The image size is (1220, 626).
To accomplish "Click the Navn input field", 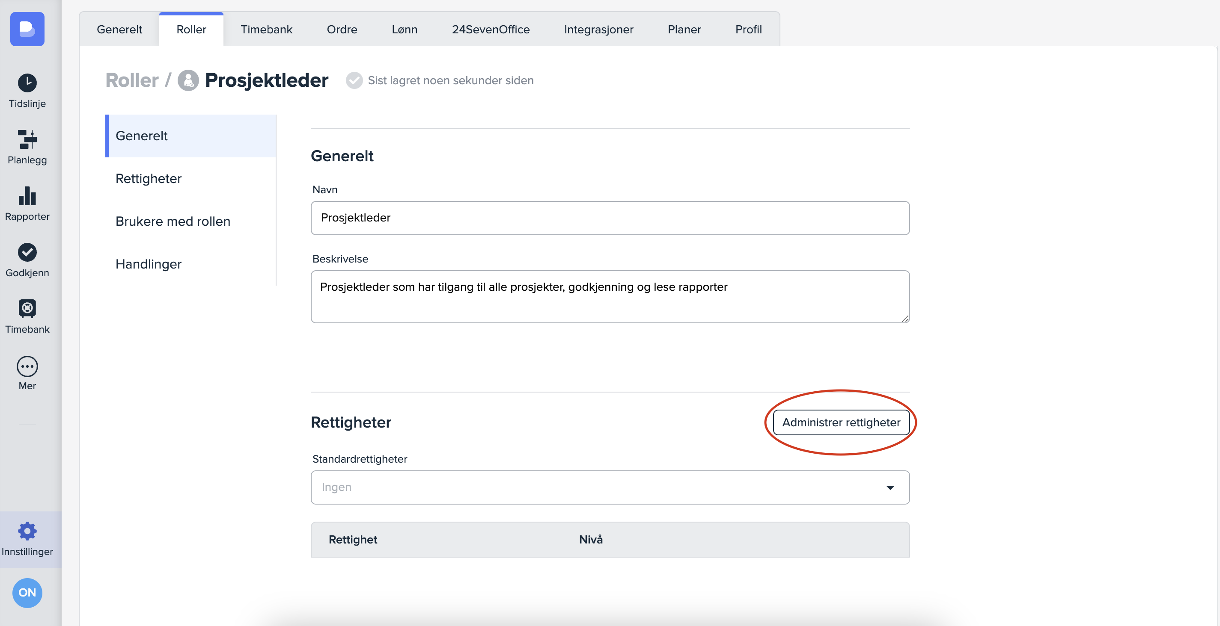I will pyautogui.click(x=610, y=218).
